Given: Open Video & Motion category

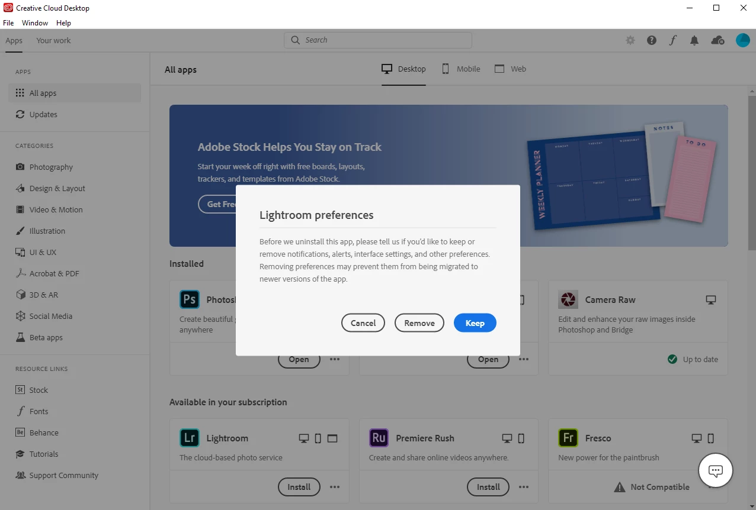Looking at the screenshot, I should [x=75, y=209].
